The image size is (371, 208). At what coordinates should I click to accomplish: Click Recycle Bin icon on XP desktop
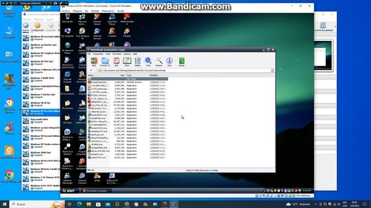point(67,18)
